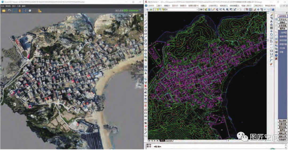Click the 境界线 button in CASS right panel
The height and width of the screenshot is (150, 288).
tap(282, 130)
